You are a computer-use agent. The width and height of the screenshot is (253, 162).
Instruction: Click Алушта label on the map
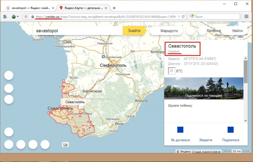141,101
